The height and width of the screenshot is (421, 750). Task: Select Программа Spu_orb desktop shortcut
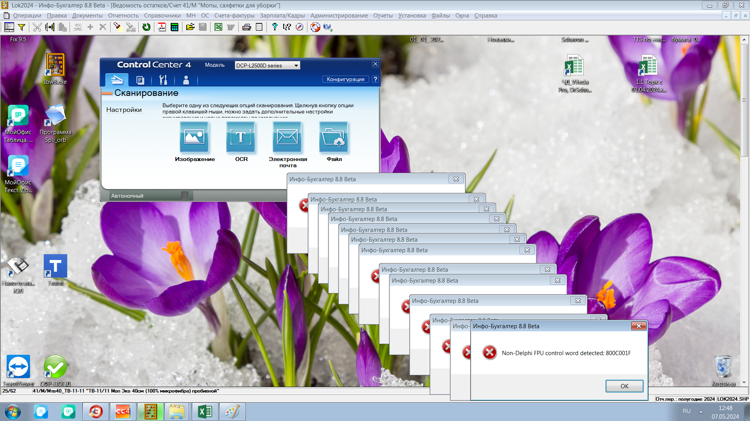tap(55, 124)
